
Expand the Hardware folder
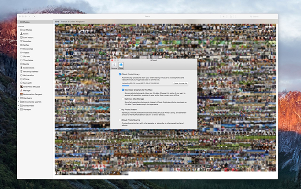click(19, 98)
